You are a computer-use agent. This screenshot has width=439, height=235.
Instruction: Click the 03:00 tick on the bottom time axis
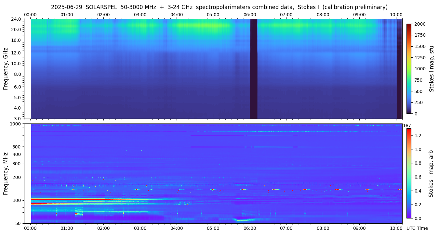140,228
